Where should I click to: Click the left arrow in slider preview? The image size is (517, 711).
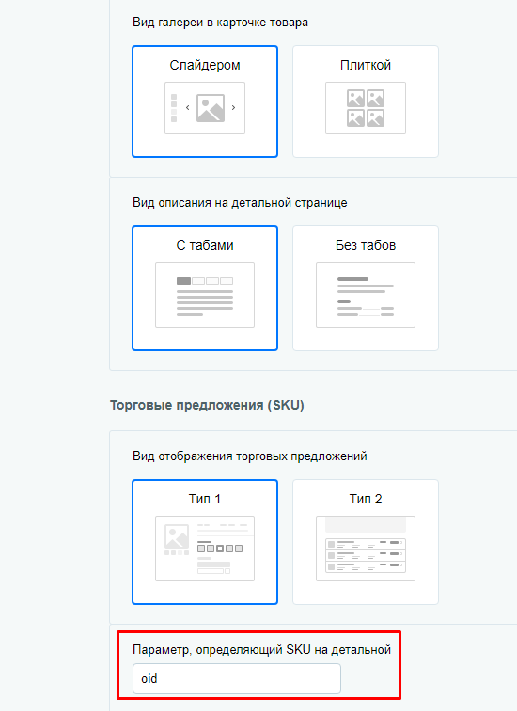187,108
